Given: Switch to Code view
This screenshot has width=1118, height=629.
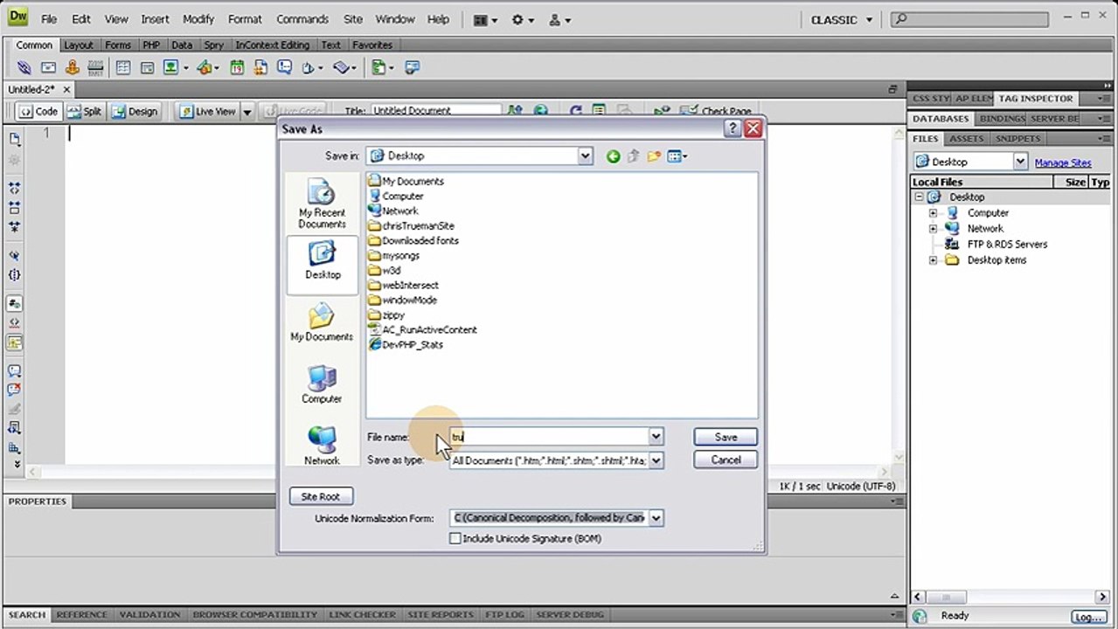Looking at the screenshot, I should 38,112.
